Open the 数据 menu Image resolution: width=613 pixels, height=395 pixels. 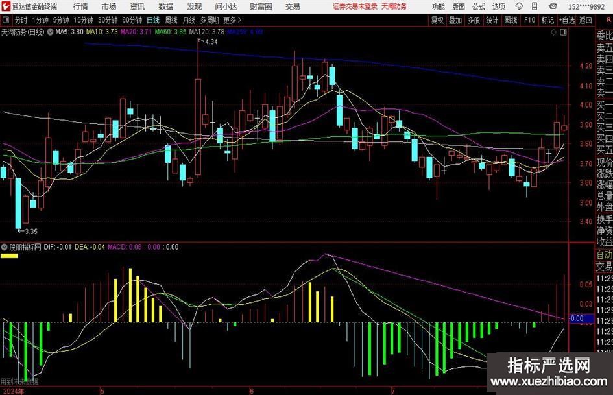pos(166,6)
